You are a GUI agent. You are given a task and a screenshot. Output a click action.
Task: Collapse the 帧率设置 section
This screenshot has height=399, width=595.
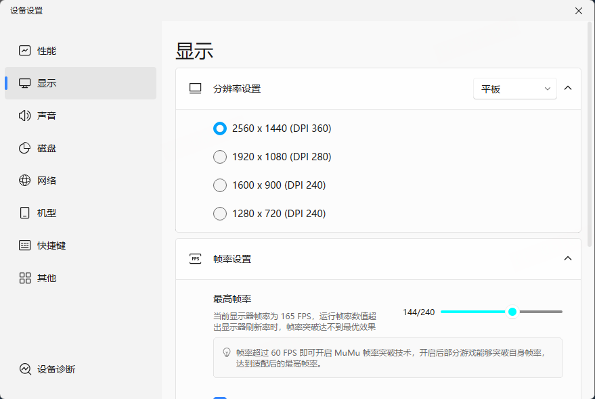point(569,258)
